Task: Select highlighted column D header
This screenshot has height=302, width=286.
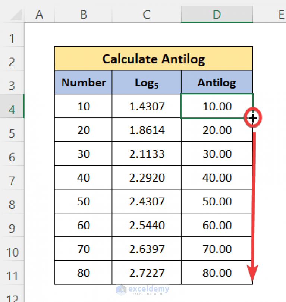Action: point(217,14)
